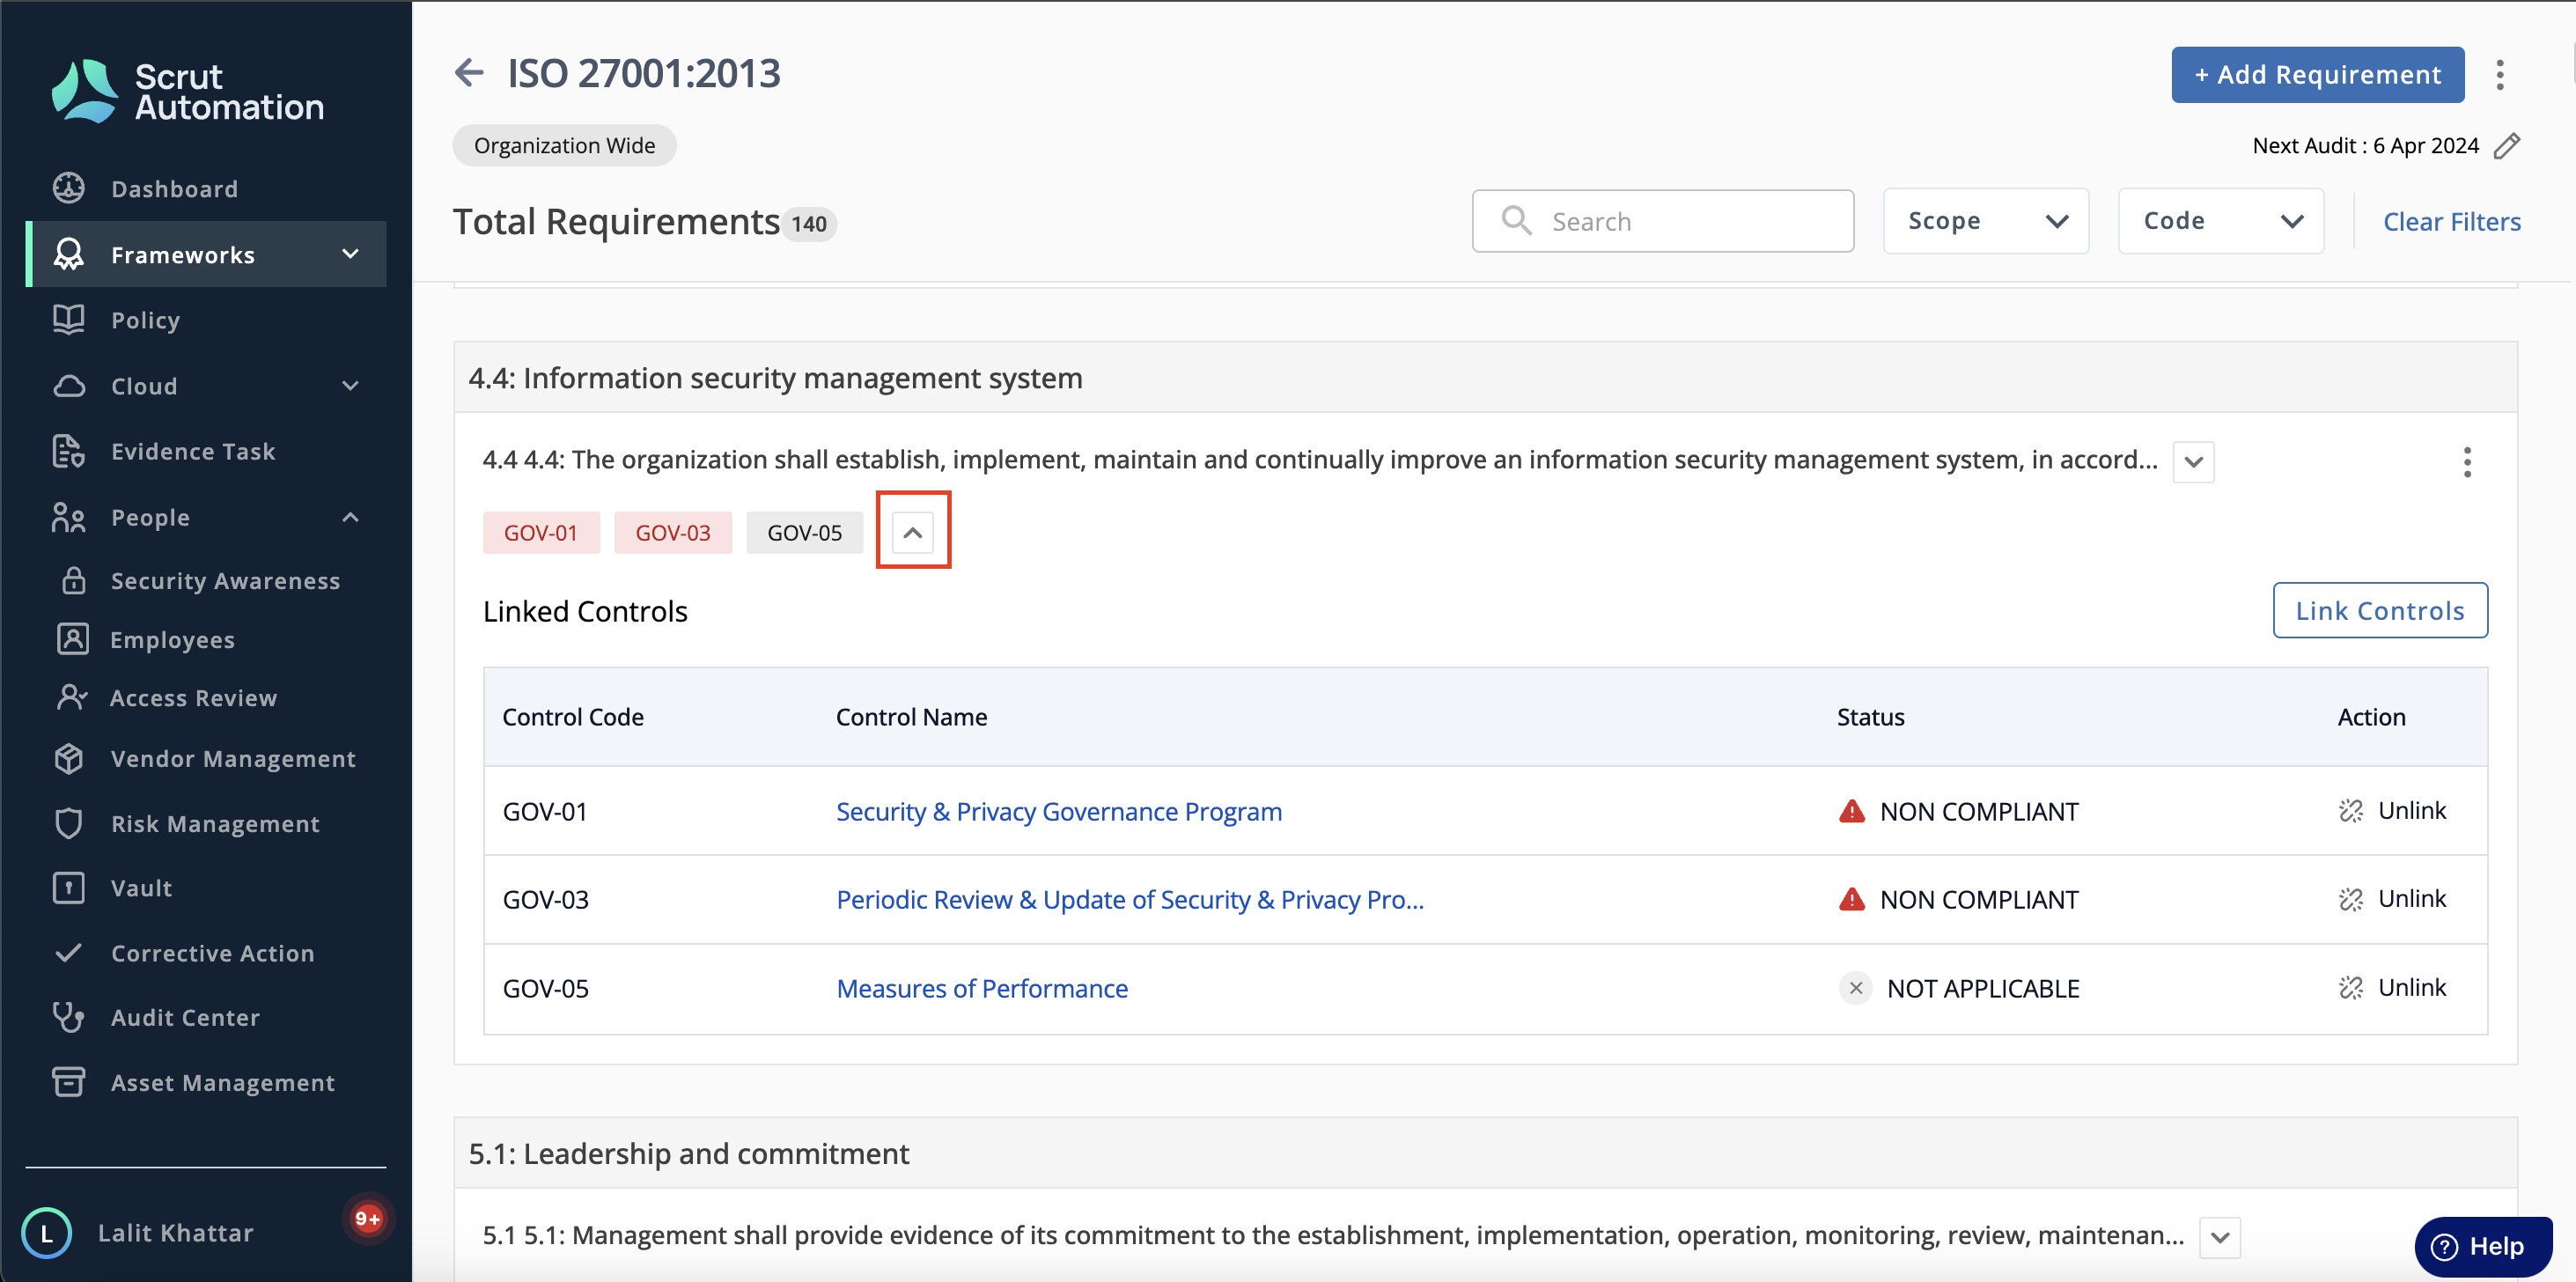
Task: Click the warning icon in GOV-03 status
Action: coord(1852,899)
